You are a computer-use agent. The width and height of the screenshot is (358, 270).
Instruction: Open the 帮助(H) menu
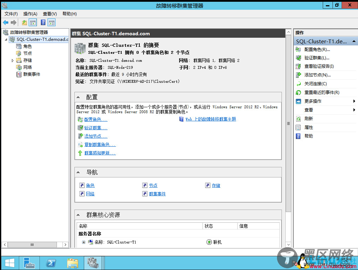point(70,14)
